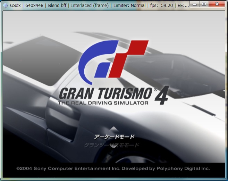The height and width of the screenshot is (181, 228).
Task: Select the アーケードモード menu option
Action: [x=114, y=137]
